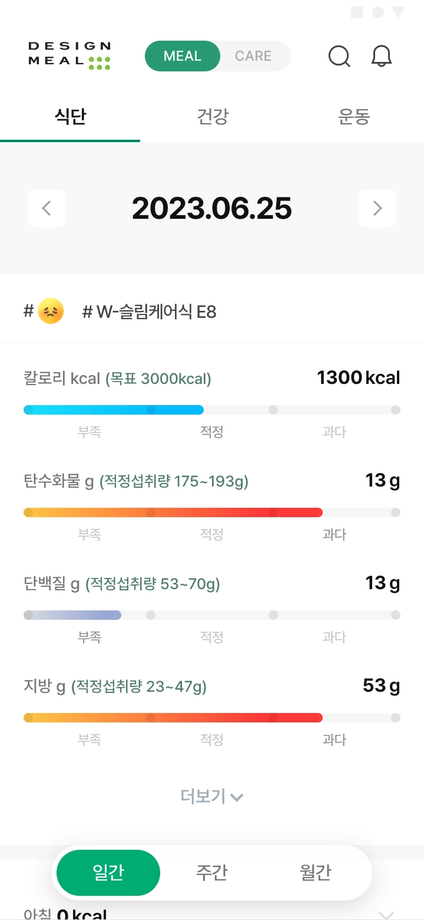424x920 pixels.
Task: Tap the Design Meal logo
Action: click(69, 56)
